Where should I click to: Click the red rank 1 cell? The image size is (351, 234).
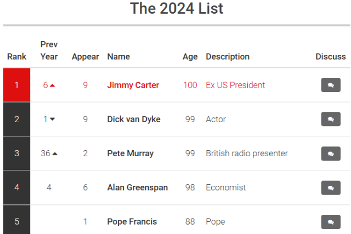point(16,85)
